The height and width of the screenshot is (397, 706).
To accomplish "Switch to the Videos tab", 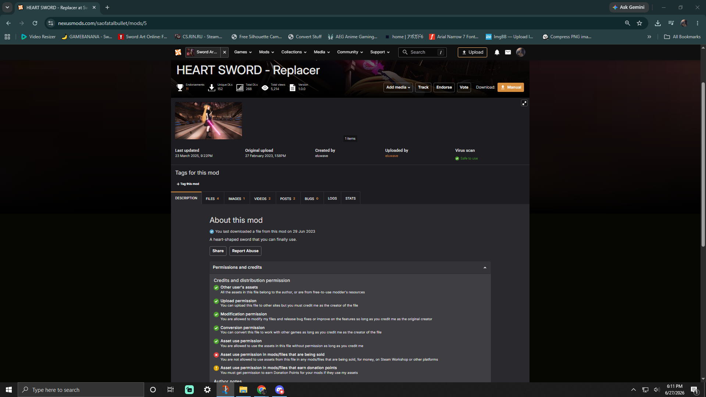I will tap(262, 198).
